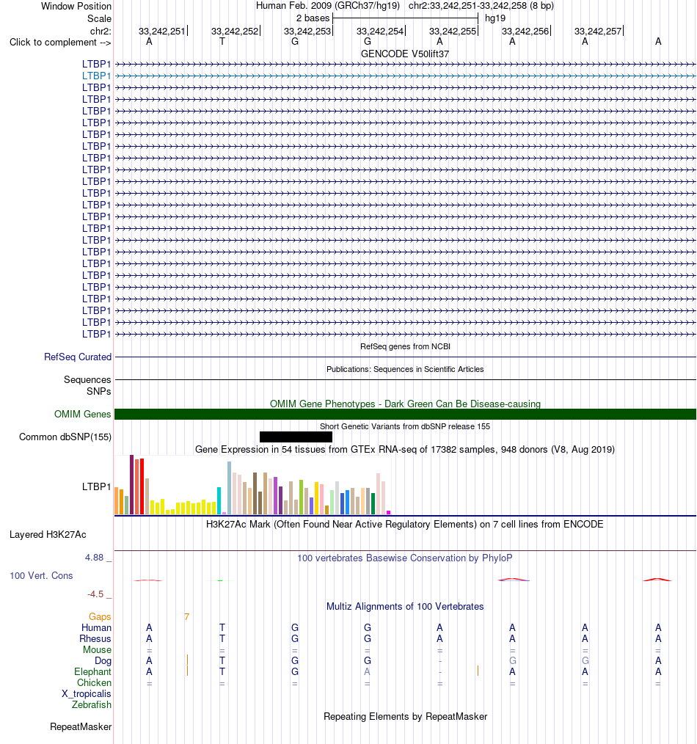Click the 4.88 PhyloP upper scale value
This screenshot has height=744, width=697.
(94, 558)
